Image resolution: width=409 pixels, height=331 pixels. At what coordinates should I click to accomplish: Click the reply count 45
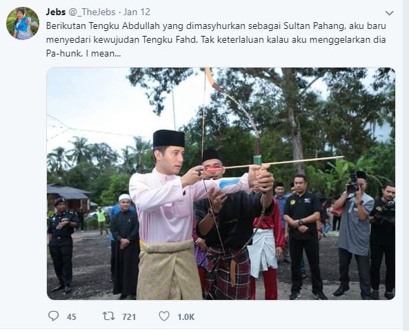tap(71, 317)
